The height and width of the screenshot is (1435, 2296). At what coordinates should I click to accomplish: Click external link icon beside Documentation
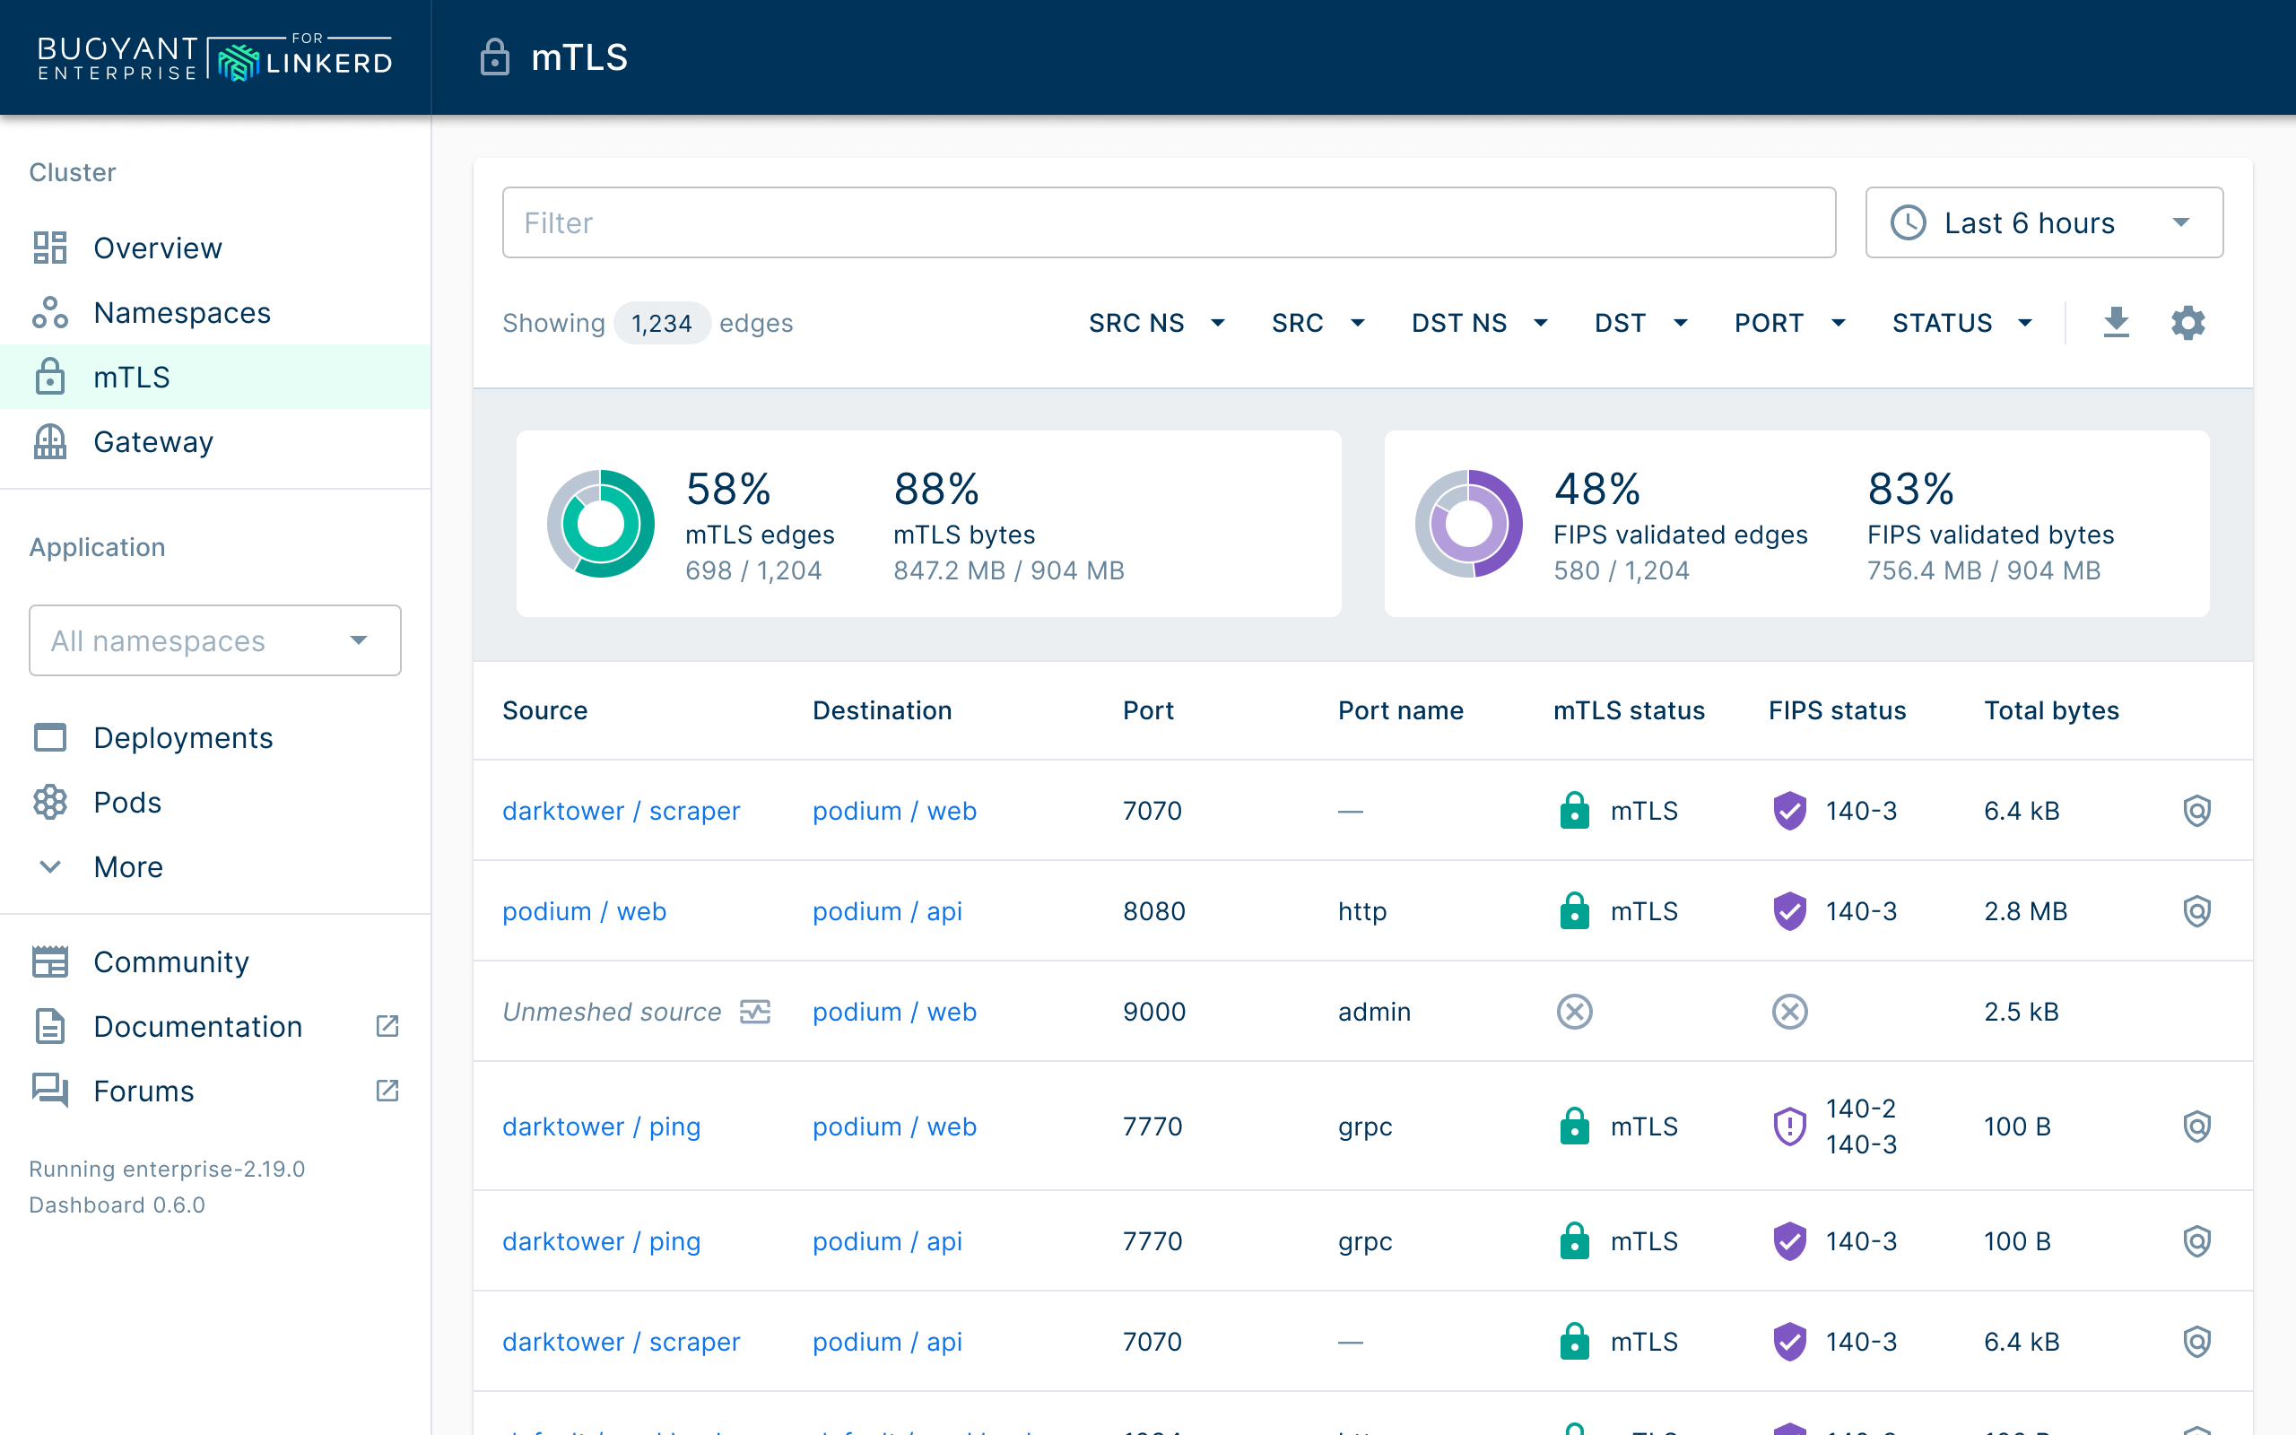(x=387, y=1026)
